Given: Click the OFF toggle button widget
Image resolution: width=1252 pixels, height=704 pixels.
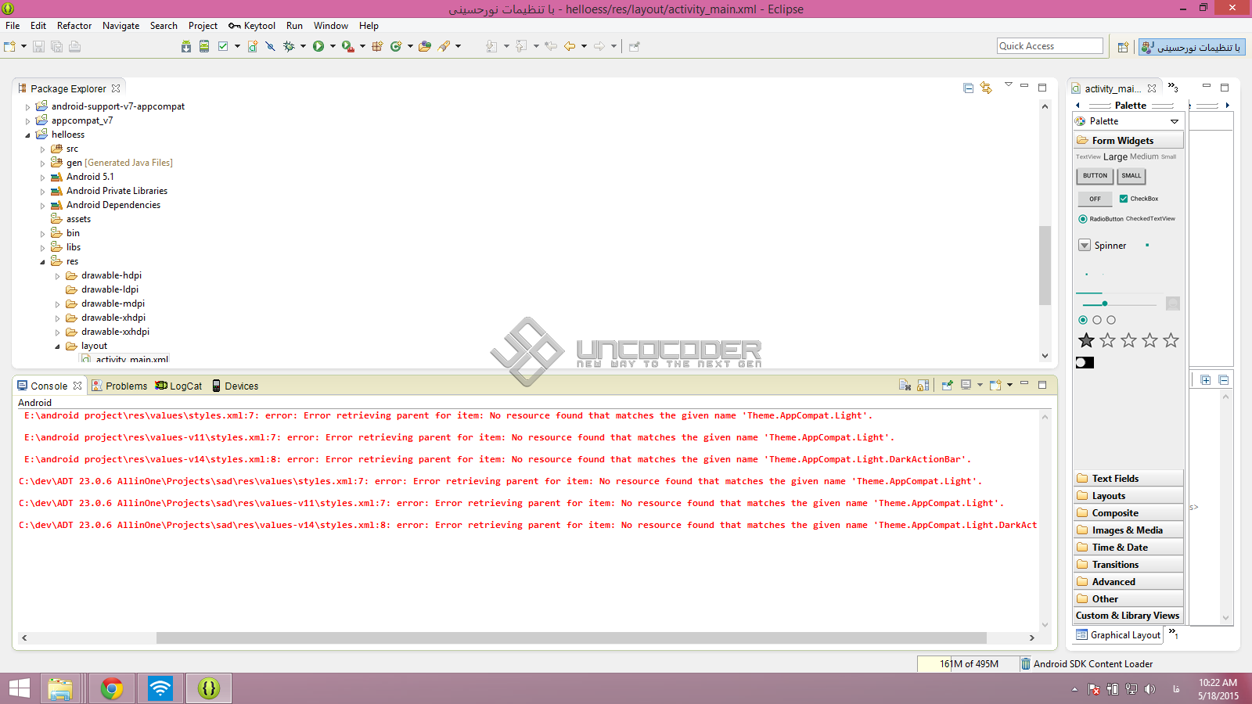Looking at the screenshot, I should [x=1095, y=199].
